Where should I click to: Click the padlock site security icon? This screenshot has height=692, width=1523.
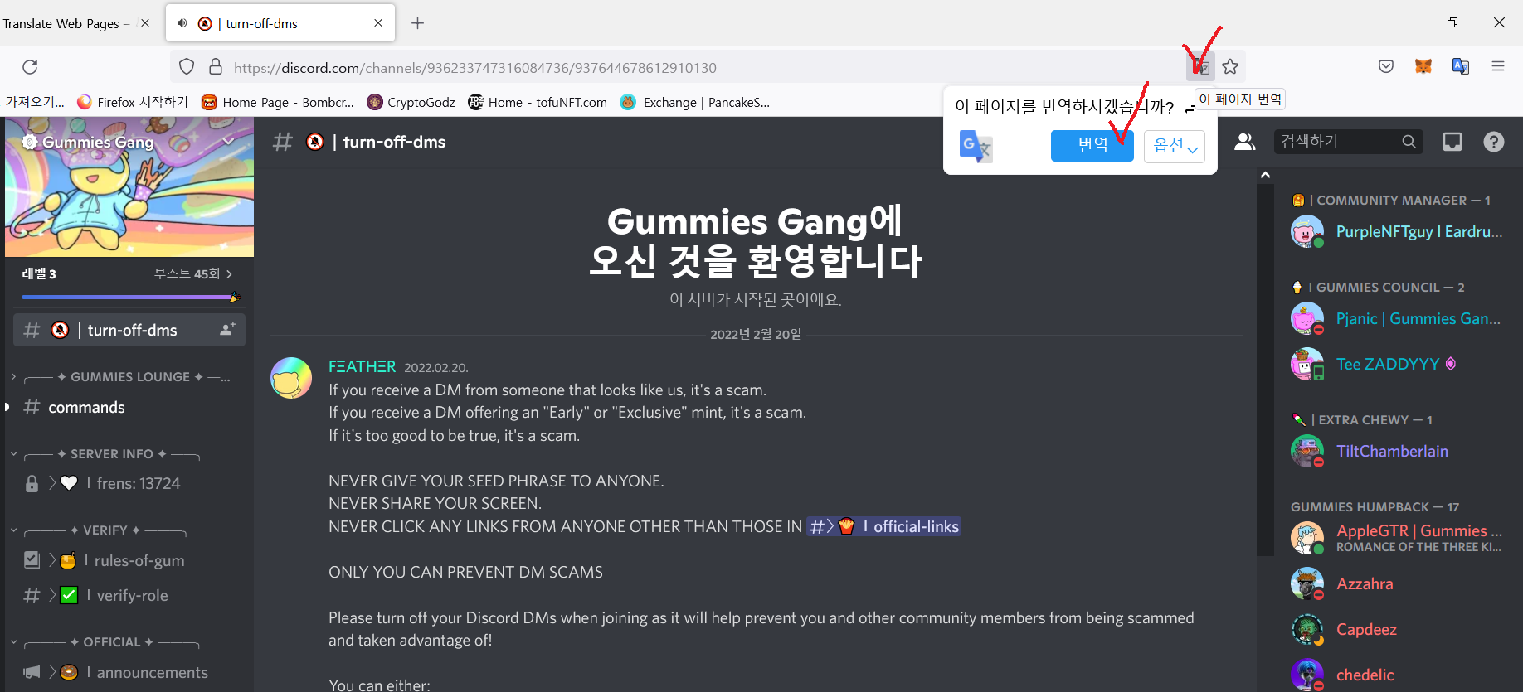pyautogui.click(x=216, y=67)
